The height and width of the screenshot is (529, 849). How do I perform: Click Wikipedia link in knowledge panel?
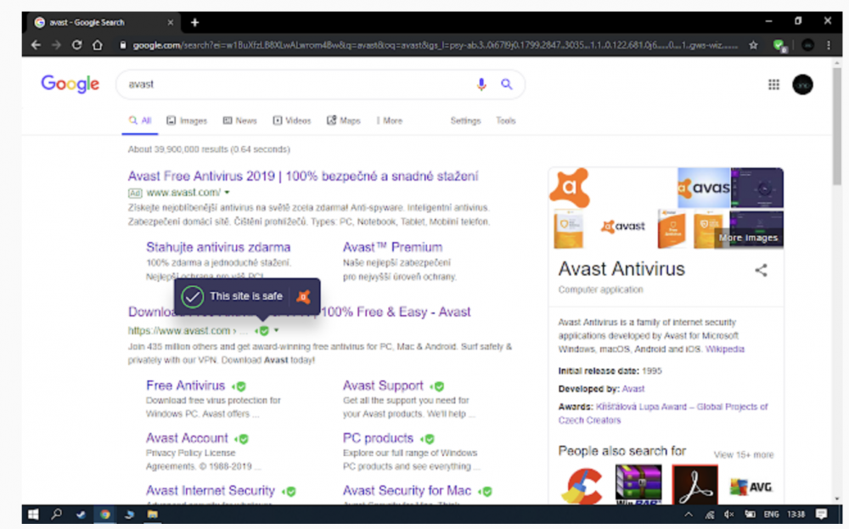click(724, 349)
